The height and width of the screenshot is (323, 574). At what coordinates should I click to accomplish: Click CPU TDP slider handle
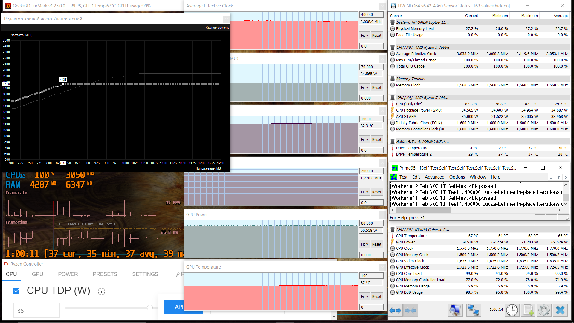[x=150, y=307]
